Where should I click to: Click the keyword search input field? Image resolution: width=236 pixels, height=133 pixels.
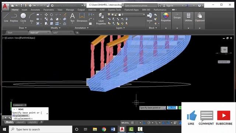point(140,6)
